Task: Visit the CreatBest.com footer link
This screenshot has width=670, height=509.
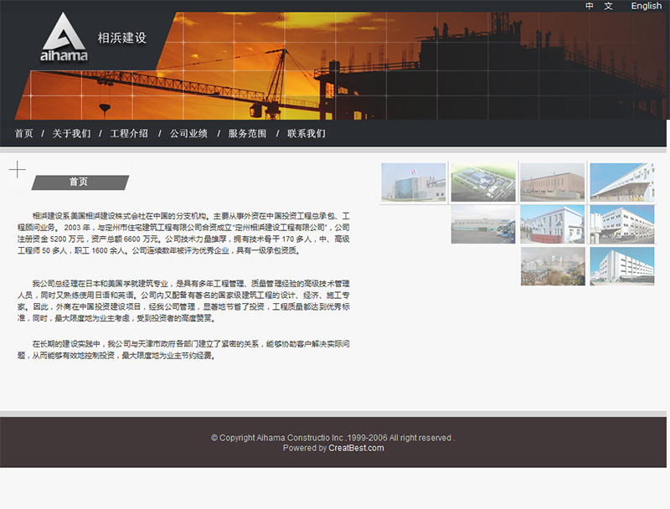Action: coord(356,448)
